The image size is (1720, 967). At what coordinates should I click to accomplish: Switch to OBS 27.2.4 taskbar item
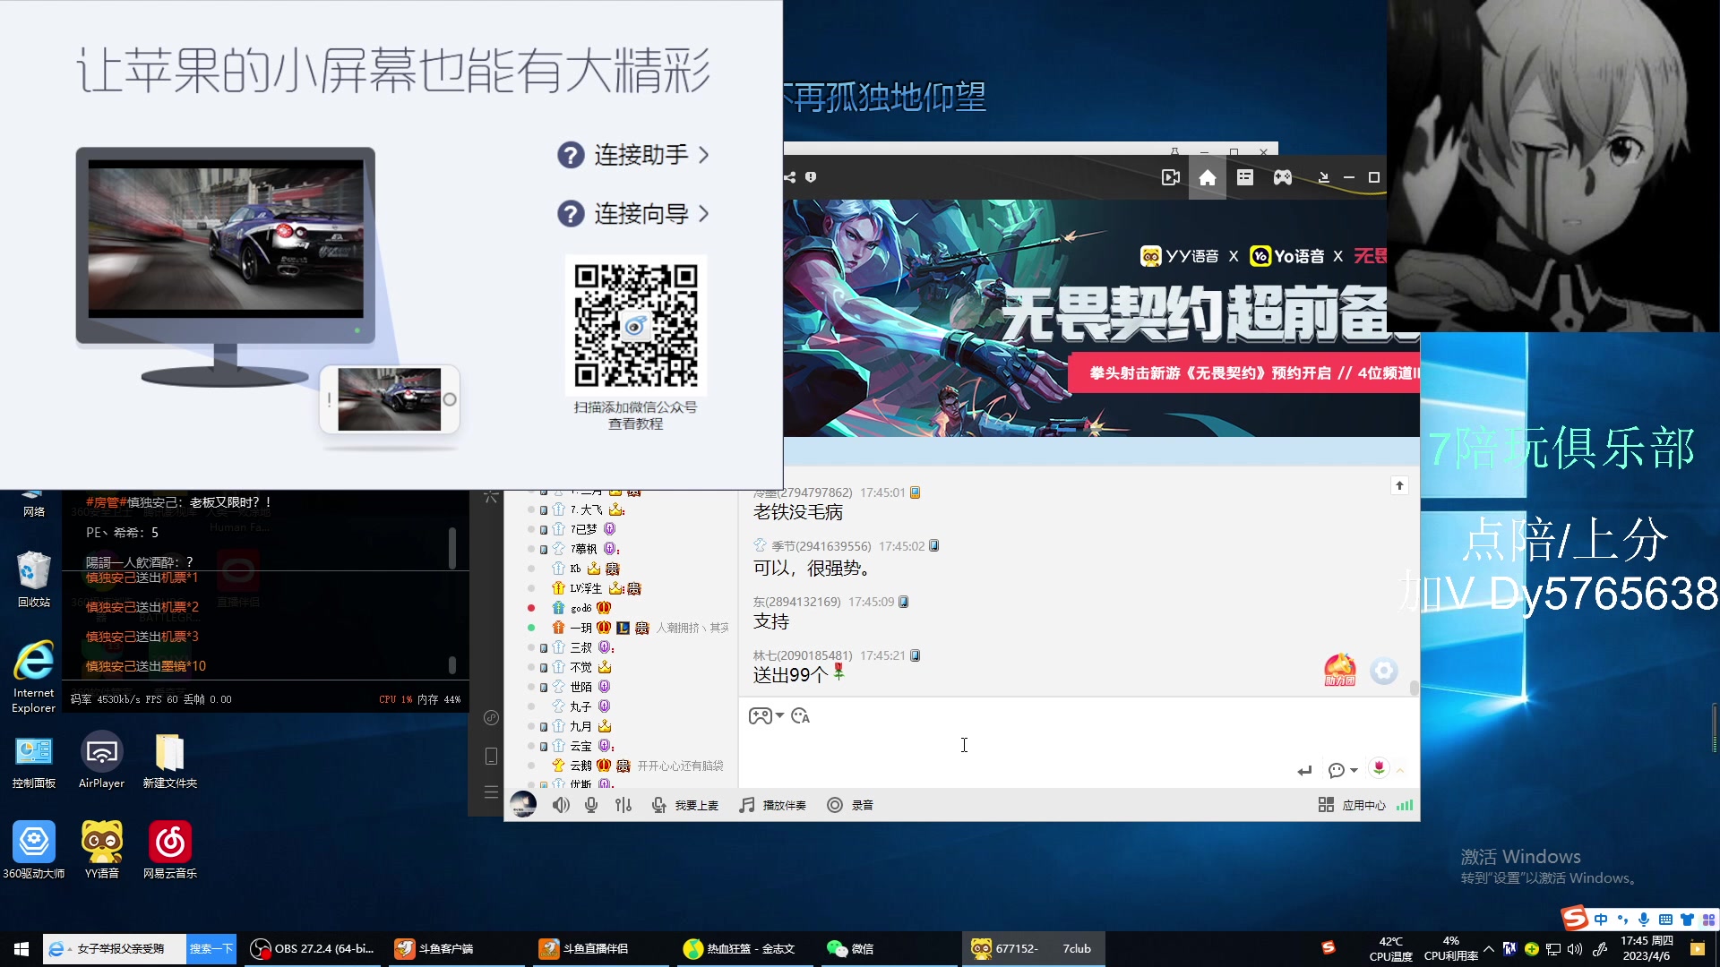(312, 948)
